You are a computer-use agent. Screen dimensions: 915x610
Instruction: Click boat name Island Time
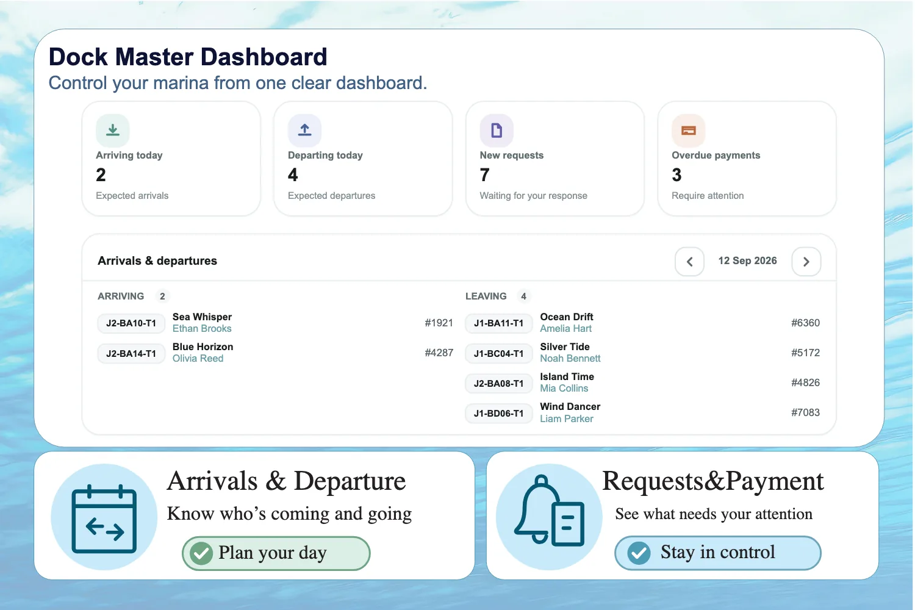567,377
